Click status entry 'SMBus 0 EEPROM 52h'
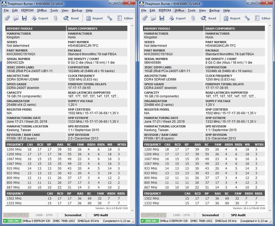The image size is (275, 226). point(37,221)
